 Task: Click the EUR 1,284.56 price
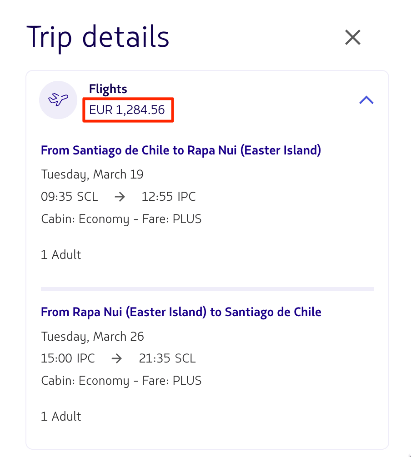(x=127, y=110)
